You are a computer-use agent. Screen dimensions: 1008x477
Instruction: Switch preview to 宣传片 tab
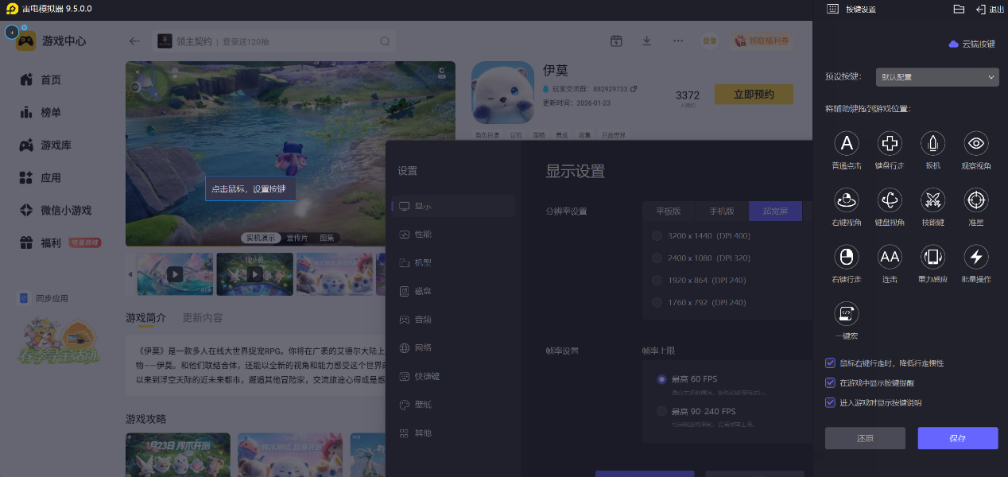click(297, 238)
